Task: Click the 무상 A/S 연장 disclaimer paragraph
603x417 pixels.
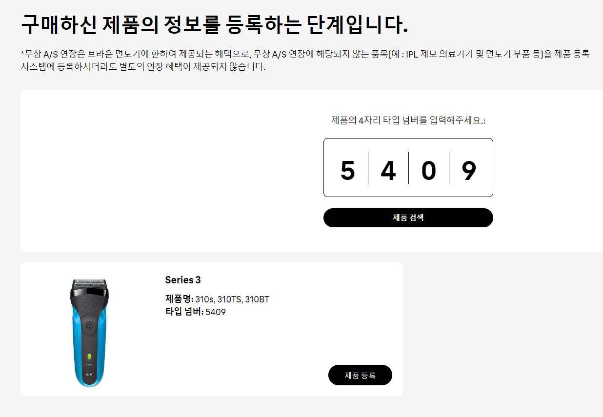Action: point(305,60)
